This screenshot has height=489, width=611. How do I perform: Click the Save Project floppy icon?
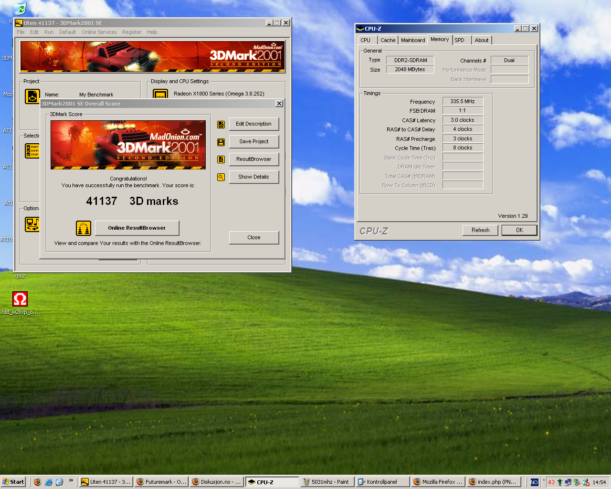pyautogui.click(x=221, y=142)
